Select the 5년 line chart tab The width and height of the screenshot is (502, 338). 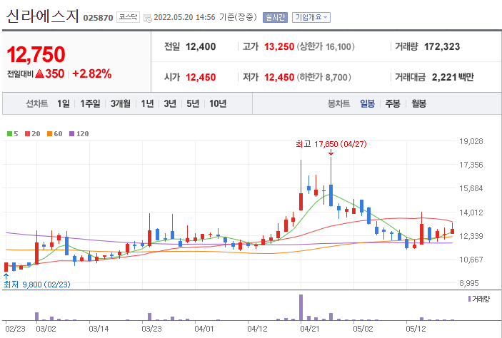point(193,103)
